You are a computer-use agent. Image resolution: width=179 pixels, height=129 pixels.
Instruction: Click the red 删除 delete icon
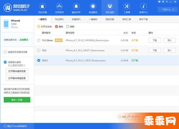56,27
